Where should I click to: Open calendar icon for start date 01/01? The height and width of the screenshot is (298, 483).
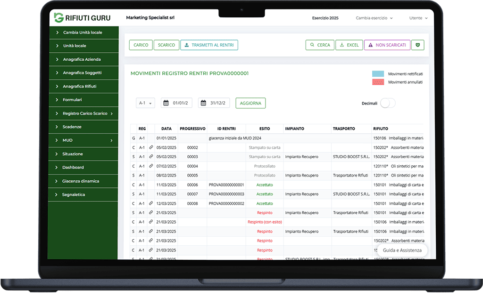click(166, 103)
